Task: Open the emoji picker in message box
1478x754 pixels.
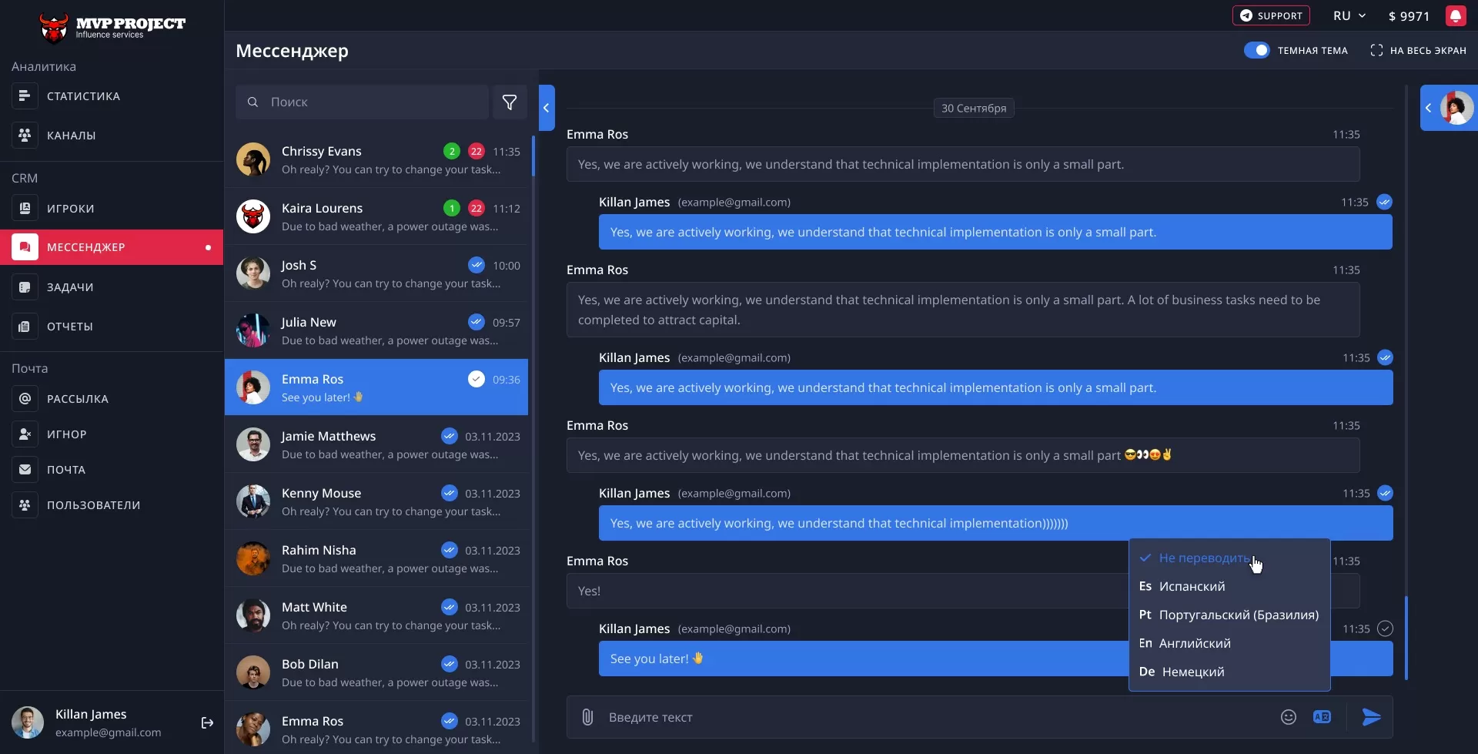Action: pyautogui.click(x=1288, y=717)
